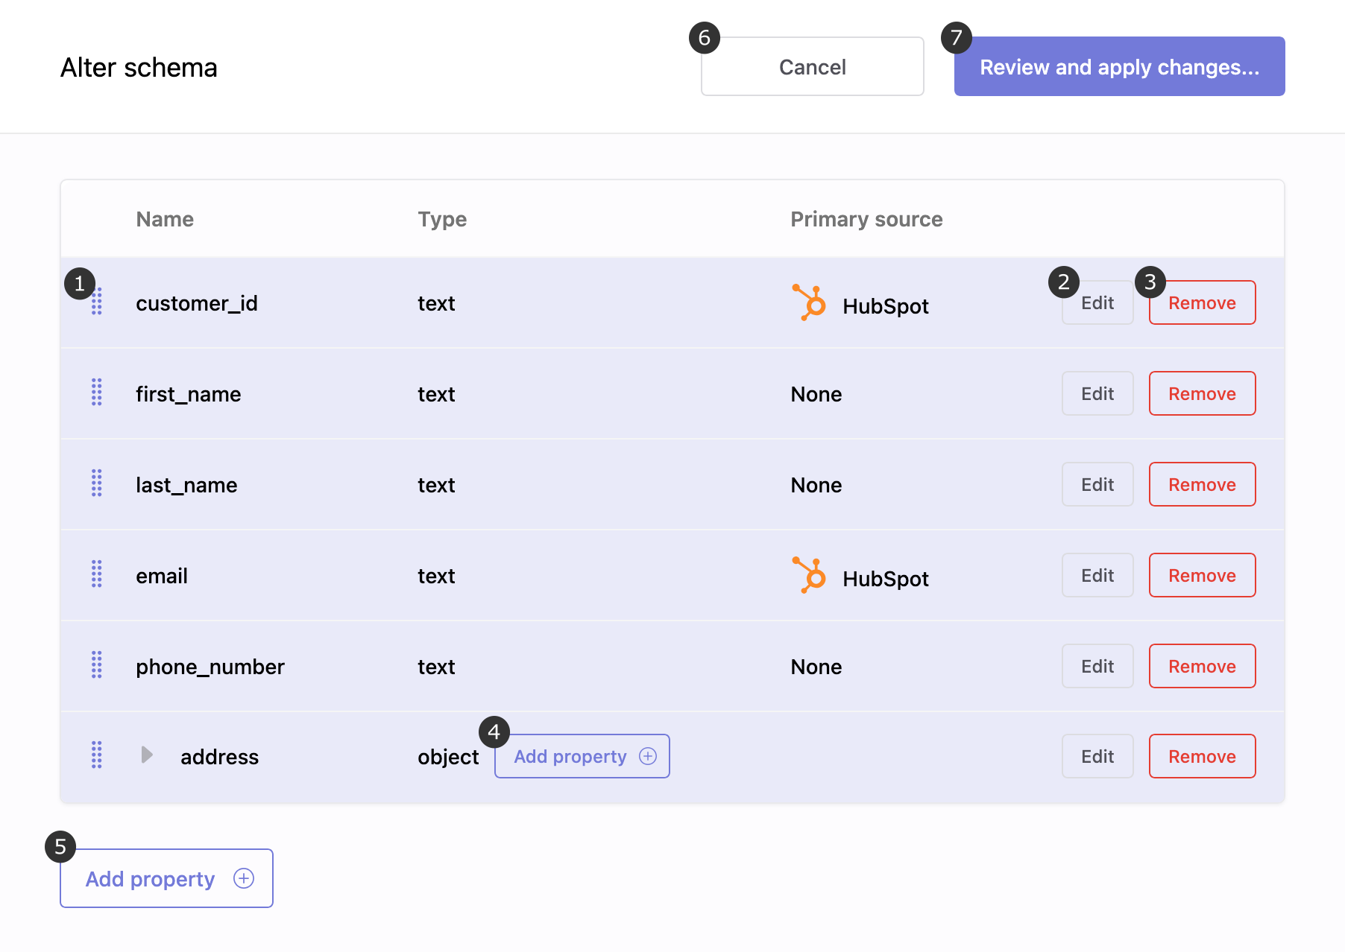Click the drag handle for customer_id row
Screen dimensions: 1345x952
[97, 302]
